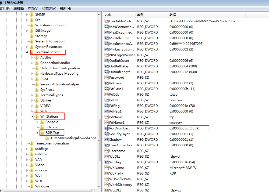The image size is (269, 192).
Task: Open the 编辑(E) menu
Action: click(x=19, y=9)
